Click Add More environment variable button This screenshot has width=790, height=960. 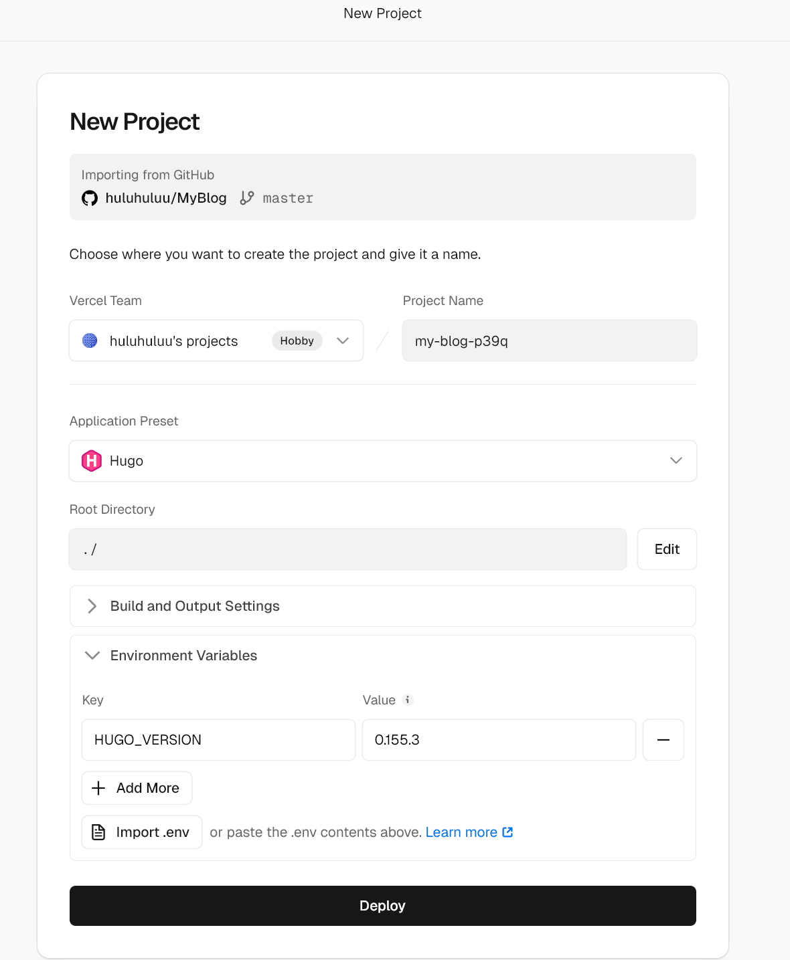(137, 788)
